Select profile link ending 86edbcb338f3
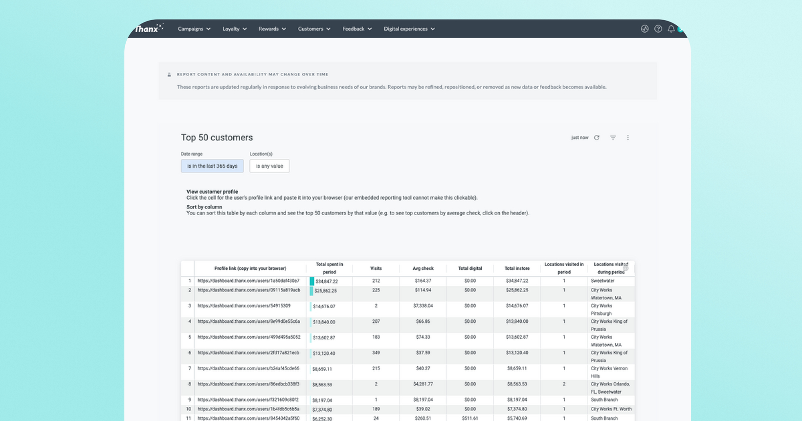Screen dimensions: 802x421 [248, 384]
